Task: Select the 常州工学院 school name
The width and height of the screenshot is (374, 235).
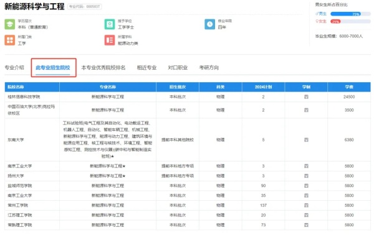Action: (x=17, y=205)
